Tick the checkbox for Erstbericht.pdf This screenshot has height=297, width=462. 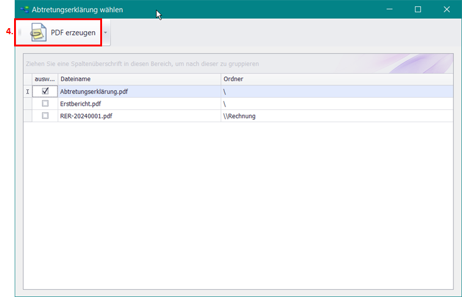coord(45,104)
